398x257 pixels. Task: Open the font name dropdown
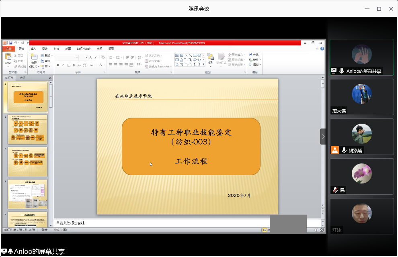(x=76, y=57)
